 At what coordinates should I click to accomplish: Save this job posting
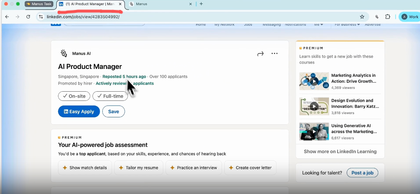pyautogui.click(x=114, y=112)
